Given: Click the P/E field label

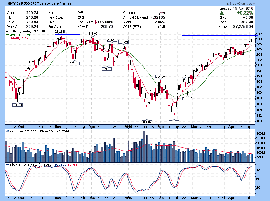Looking at the screenshot, I should coord(81,13).
